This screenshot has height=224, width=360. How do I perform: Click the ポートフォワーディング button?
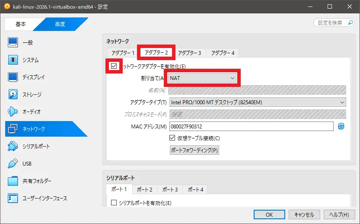coord(194,150)
